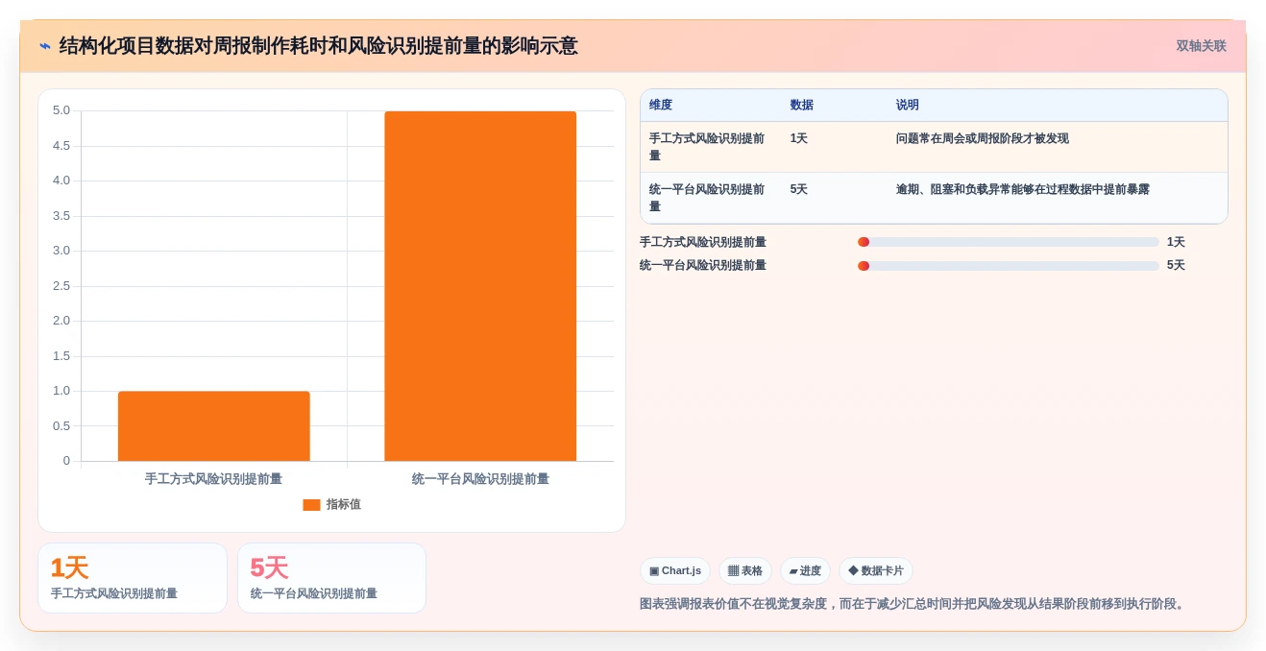Screen dimensions: 1266x651
Task: Click the 5天 value beside progress bar
Action: pos(1176,266)
